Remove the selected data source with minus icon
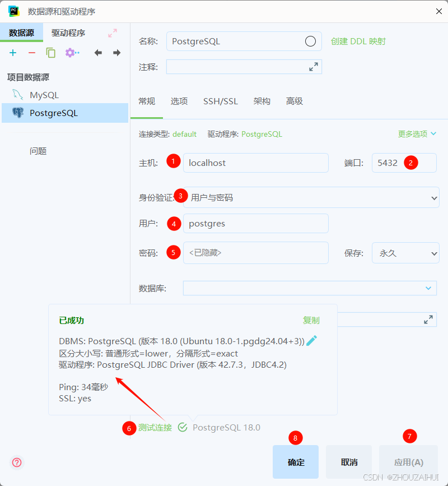The height and width of the screenshot is (486, 448). coord(31,53)
